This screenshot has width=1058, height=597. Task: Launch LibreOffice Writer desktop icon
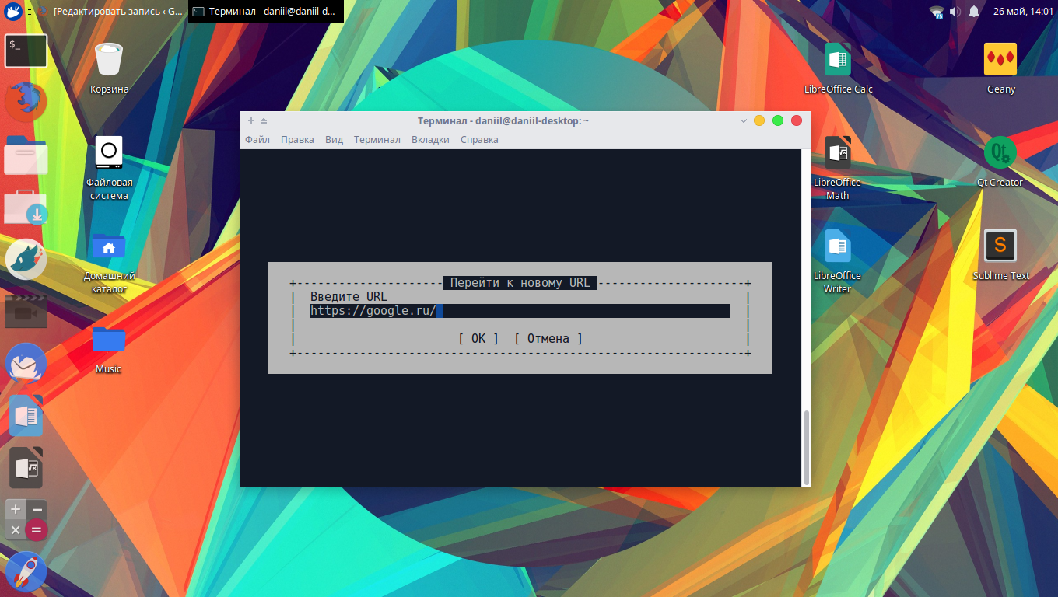pos(838,260)
